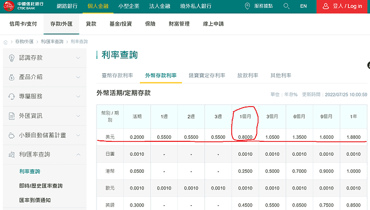This screenshot has width=370, height=210.
Task: Click the CTBC Bank logo
Action: pos(23,6)
